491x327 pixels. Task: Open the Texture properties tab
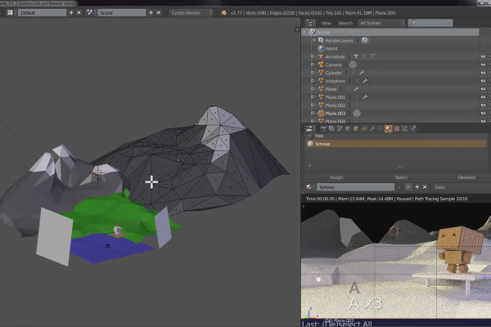coord(397,128)
